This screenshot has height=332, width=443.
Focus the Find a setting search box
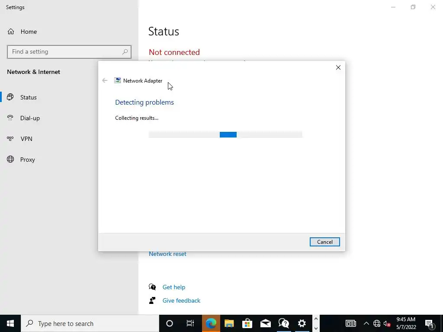pos(69,52)
